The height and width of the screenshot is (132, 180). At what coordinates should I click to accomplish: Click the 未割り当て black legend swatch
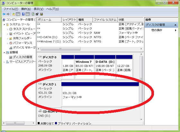pyautogui.click(x=39, y=123)
